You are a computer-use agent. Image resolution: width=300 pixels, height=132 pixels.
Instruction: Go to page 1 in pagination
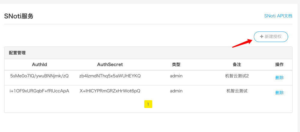(x=148, y=104)
